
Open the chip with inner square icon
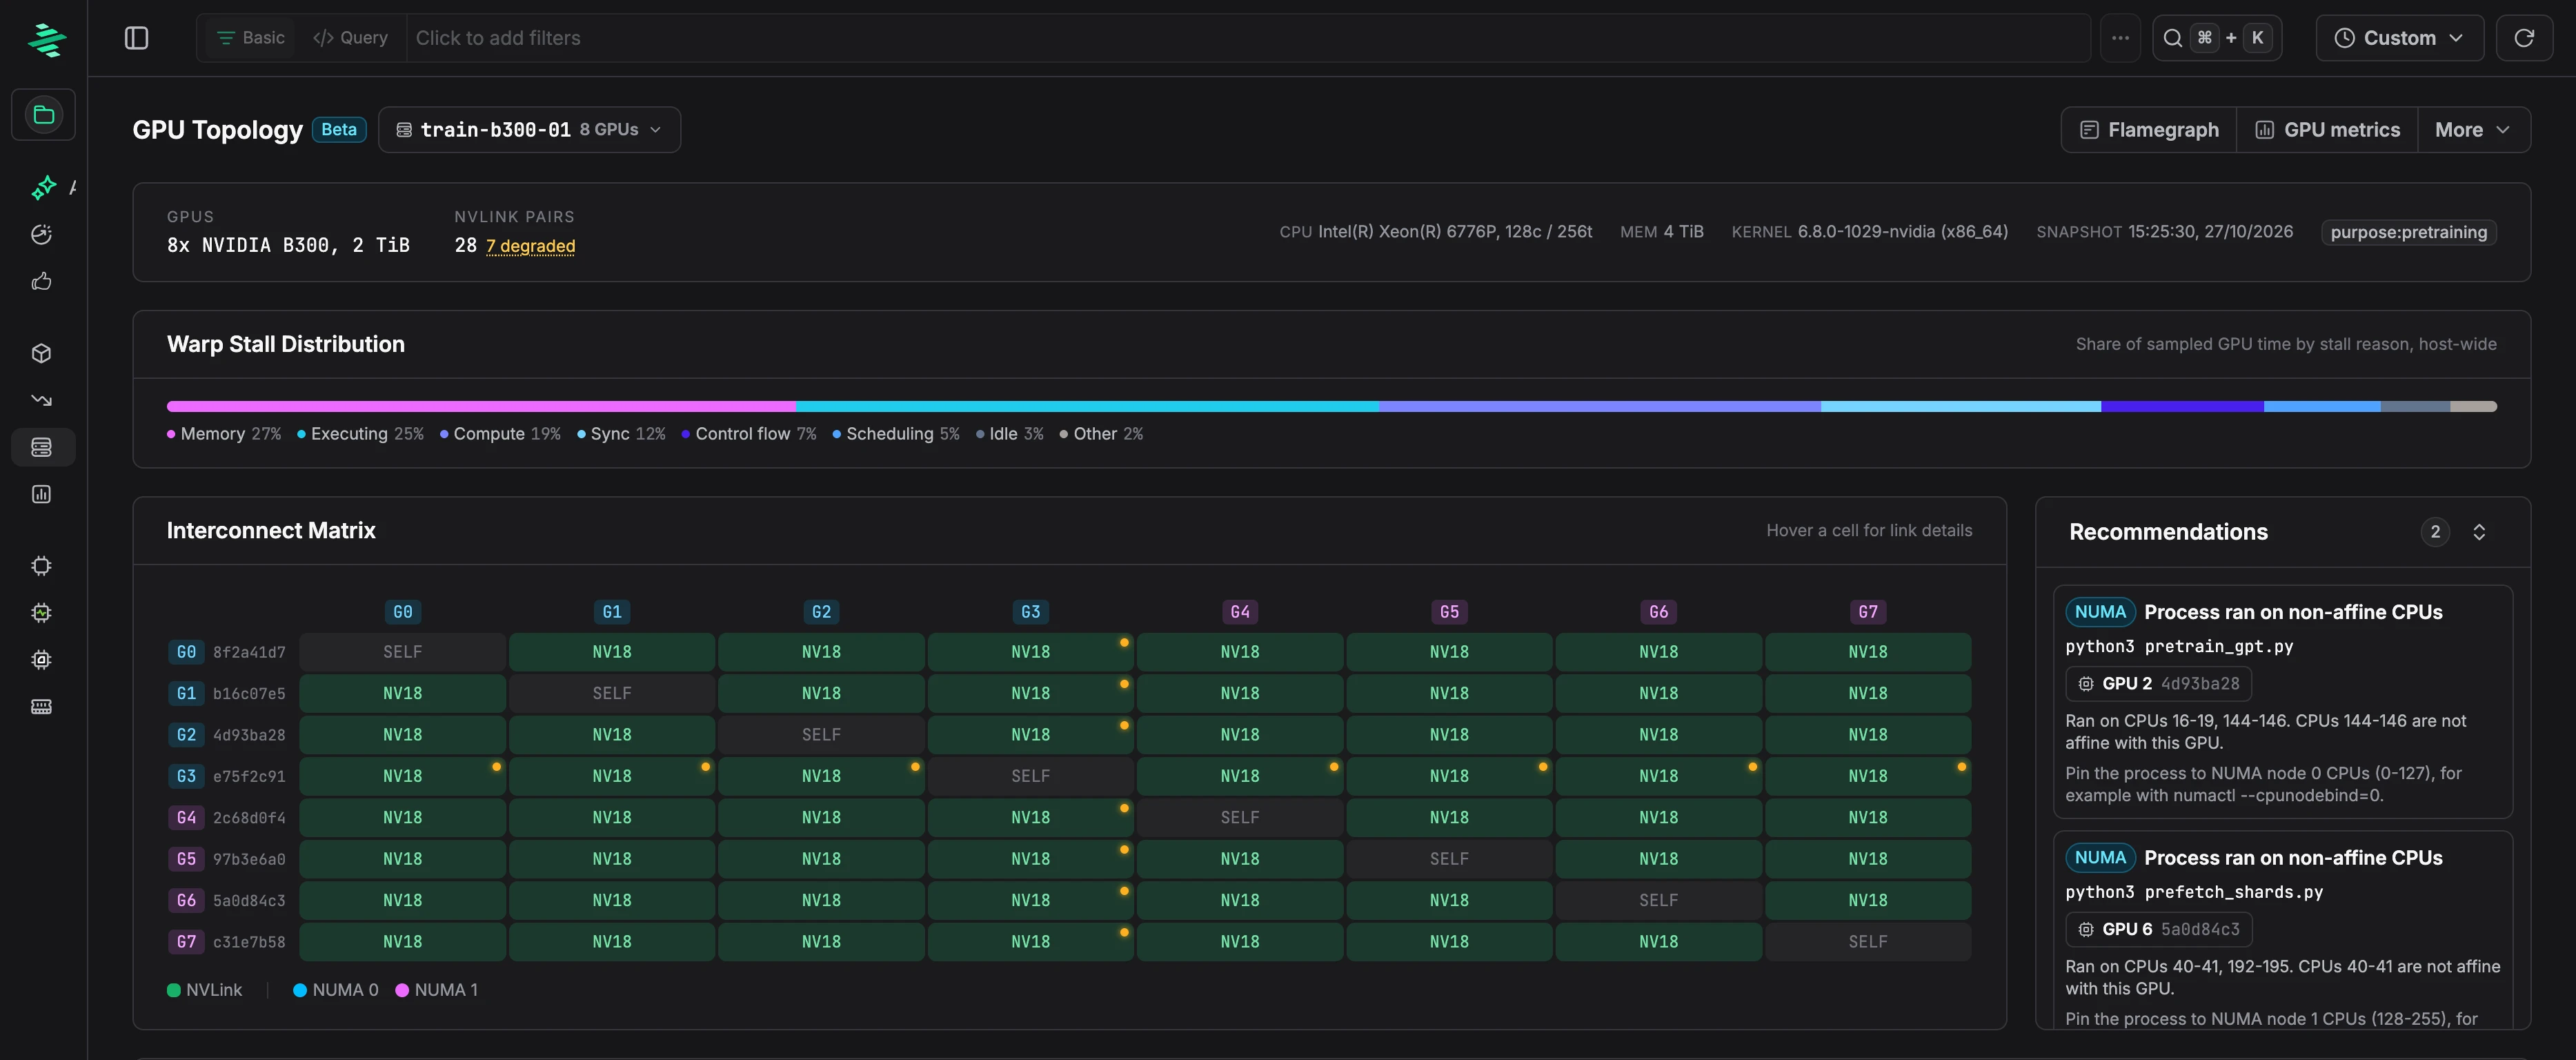tap(41, 660)
